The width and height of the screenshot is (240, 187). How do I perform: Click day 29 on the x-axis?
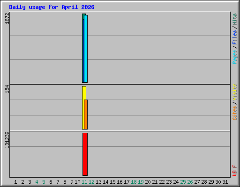211,182
